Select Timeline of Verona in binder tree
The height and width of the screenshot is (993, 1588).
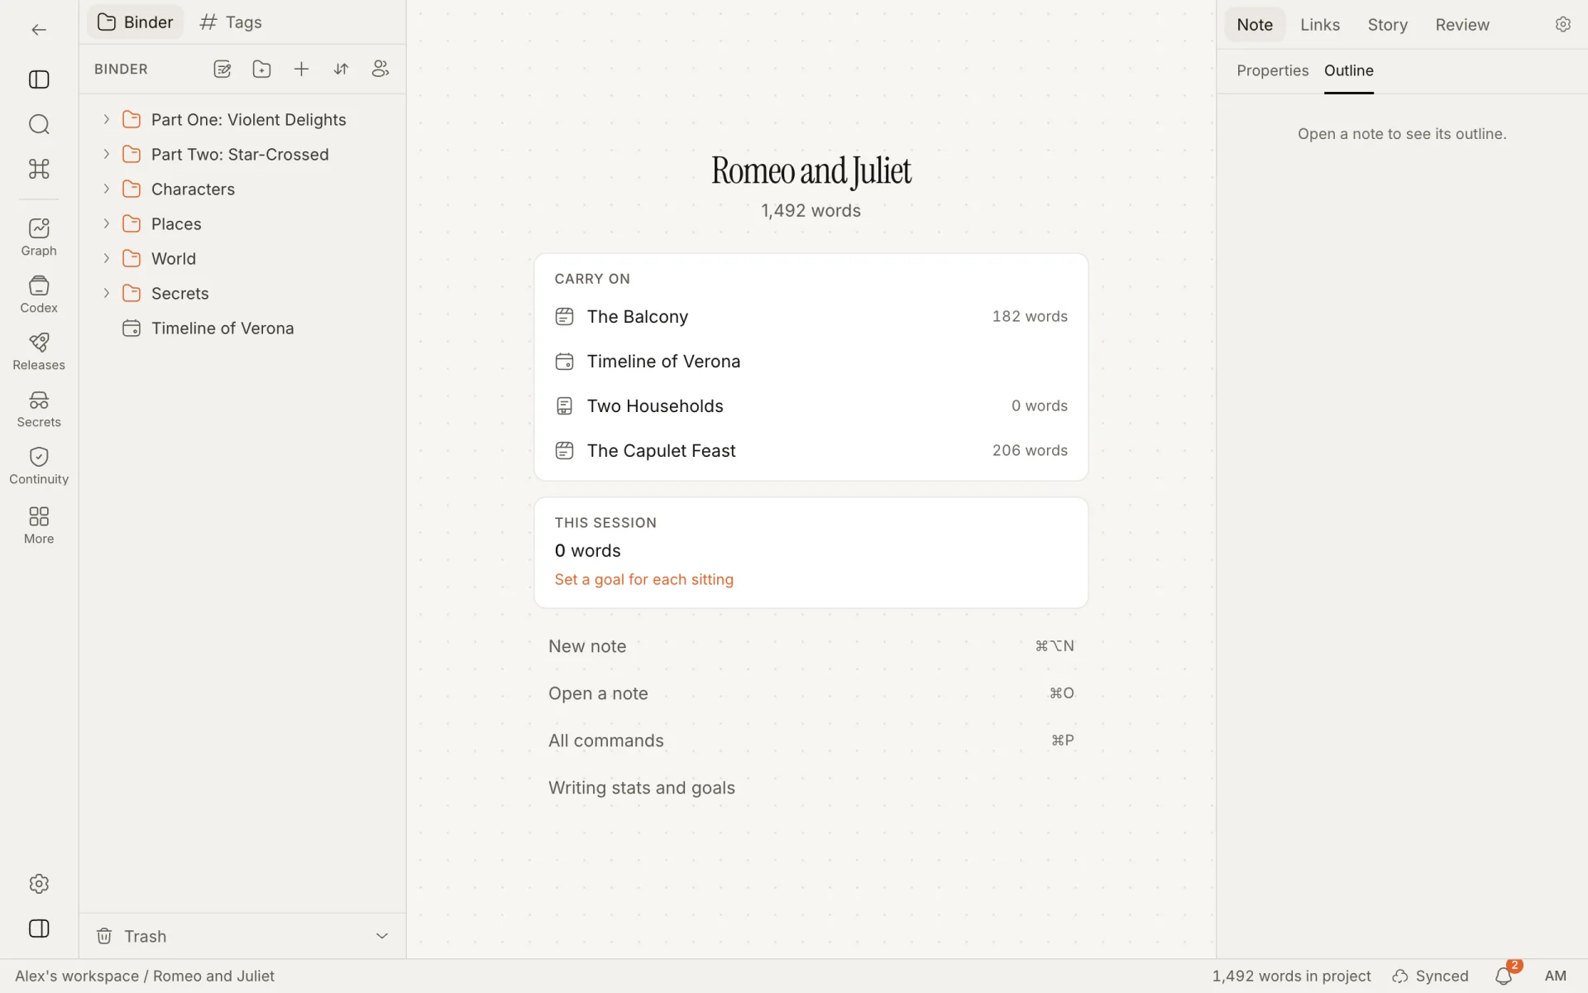point(242,329)
